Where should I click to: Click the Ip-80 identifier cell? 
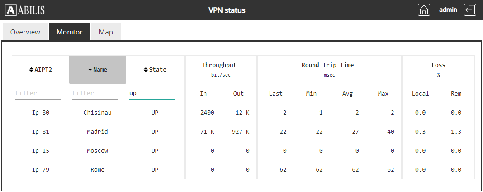pos(40,113)
